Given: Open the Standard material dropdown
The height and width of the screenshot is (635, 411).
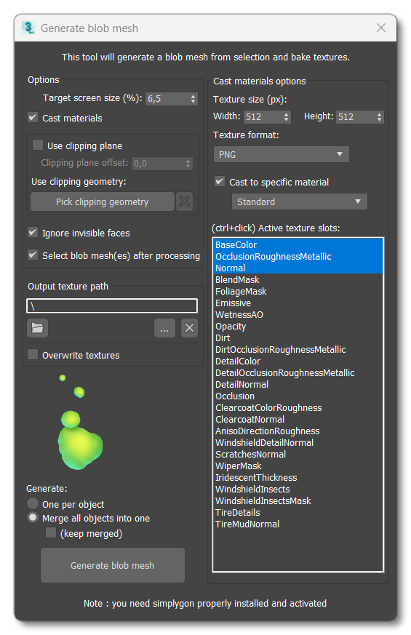Looking at the screenshot, I should coord(299,201).
